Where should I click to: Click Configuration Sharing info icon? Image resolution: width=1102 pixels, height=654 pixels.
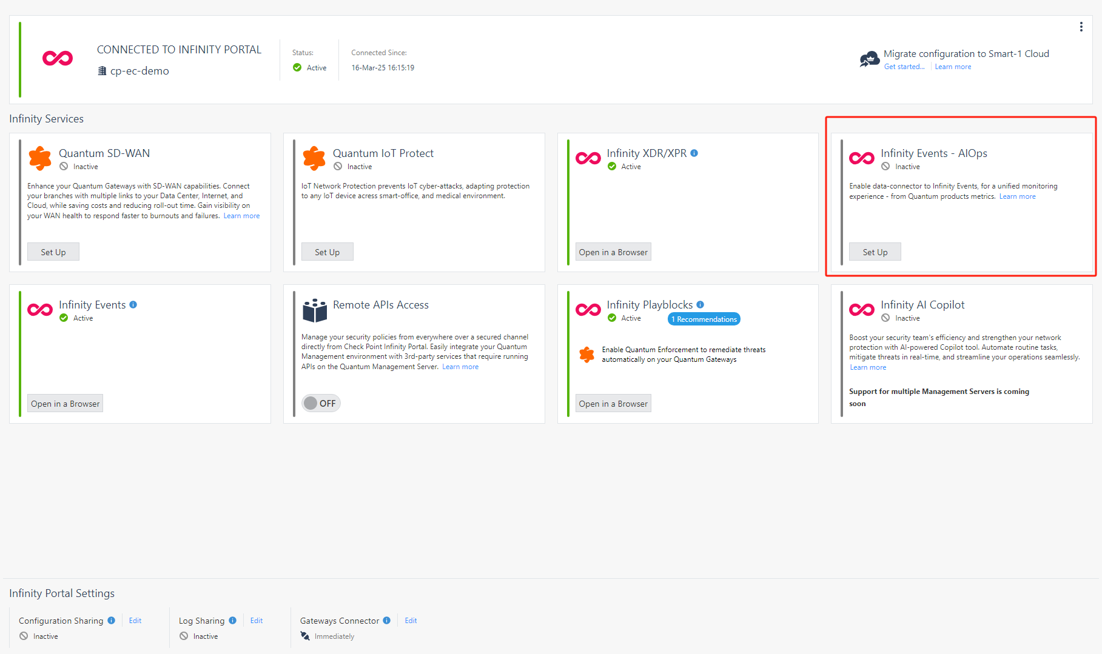pos(112,620)
